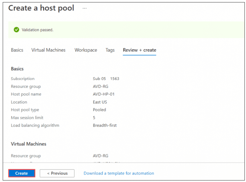Go back using the Previous button
The height and width of the screenshot is (182, 246).
[x=57, y=173]
